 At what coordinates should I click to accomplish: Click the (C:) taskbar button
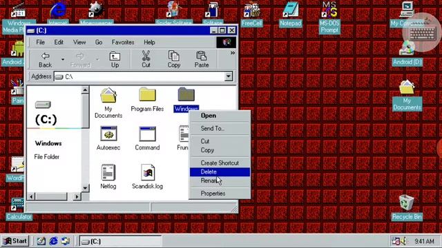(121, 241)
